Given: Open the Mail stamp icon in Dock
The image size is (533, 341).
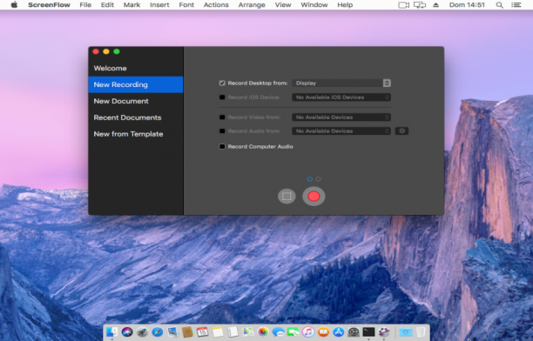Looking at the screenshot, I should (172, 331).
